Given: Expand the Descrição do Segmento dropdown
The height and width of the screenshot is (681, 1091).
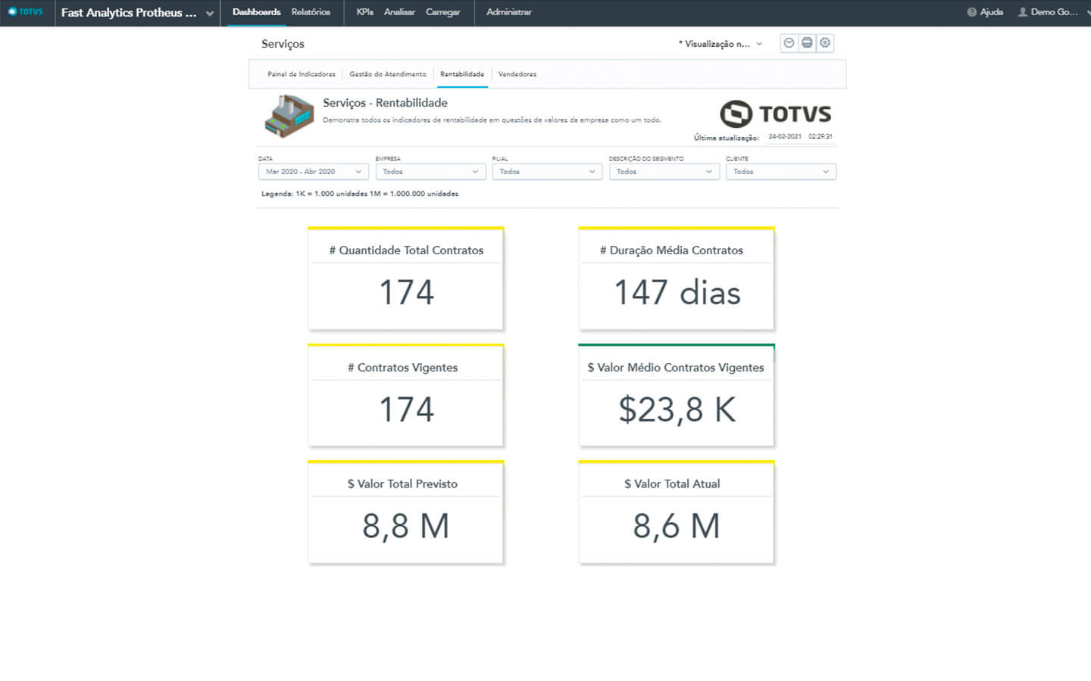Looking at the screenshot, I should point(664,172).
